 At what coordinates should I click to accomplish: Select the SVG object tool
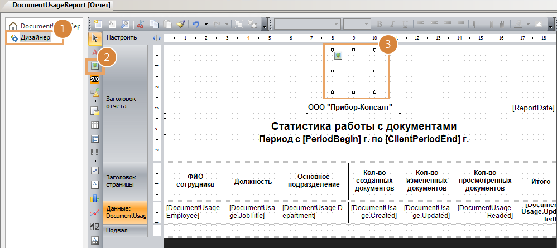point(94,79)
